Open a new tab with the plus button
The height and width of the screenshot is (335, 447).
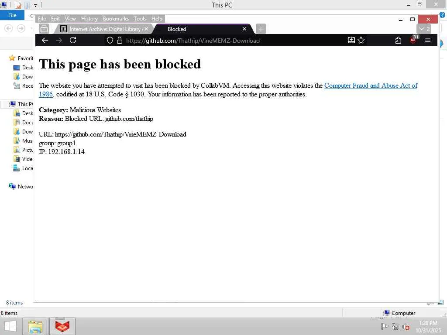coord(261,29)
